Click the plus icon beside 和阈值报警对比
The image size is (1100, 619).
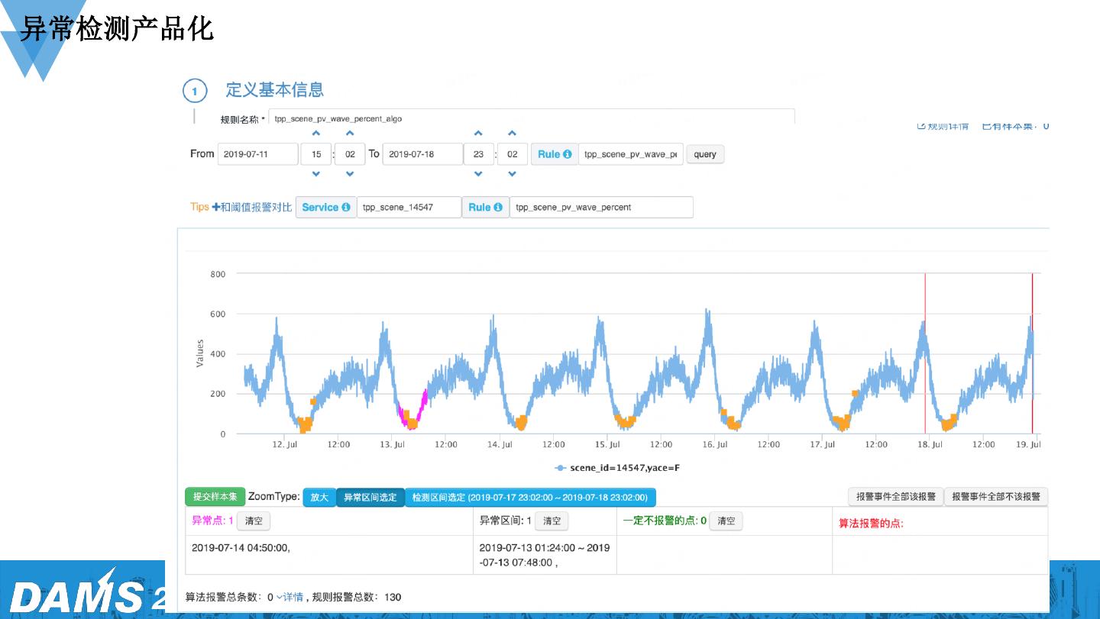pyautogui.click(x=216, y=208)
